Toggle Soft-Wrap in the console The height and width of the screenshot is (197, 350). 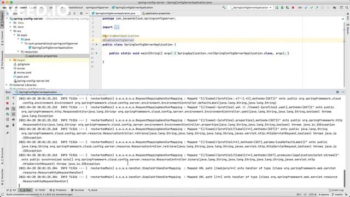tap(13, 108)
